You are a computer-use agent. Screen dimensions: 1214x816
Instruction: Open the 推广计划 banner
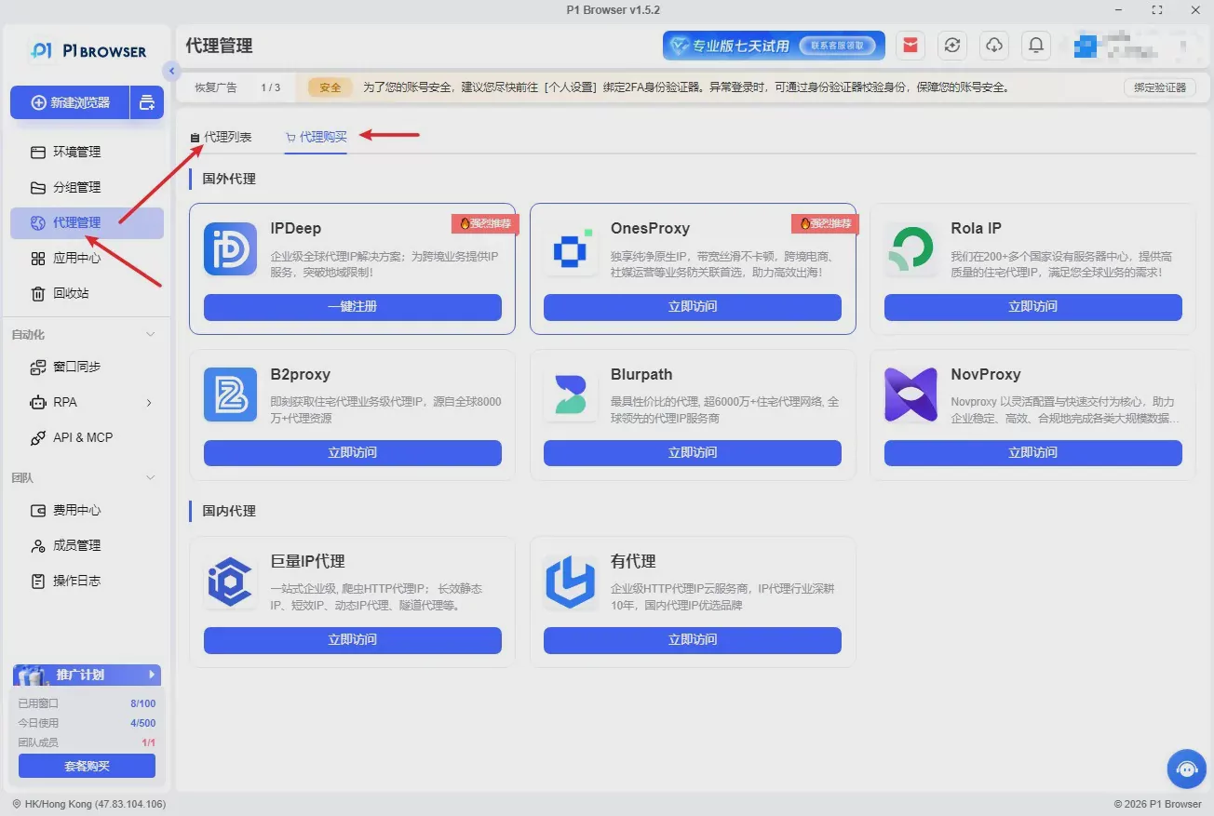(87, 675)
